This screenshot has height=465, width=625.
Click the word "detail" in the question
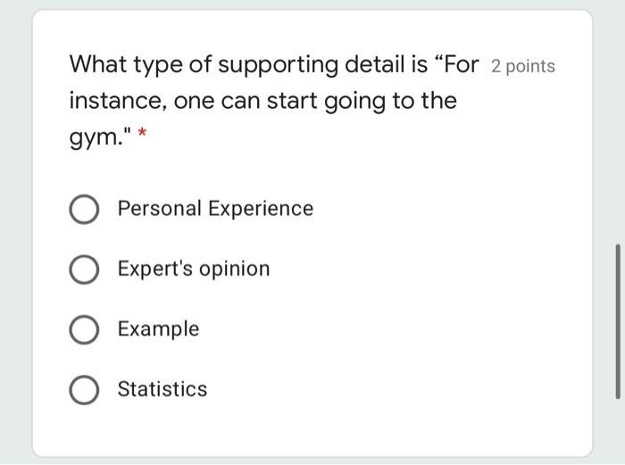(x=371, y=65)
